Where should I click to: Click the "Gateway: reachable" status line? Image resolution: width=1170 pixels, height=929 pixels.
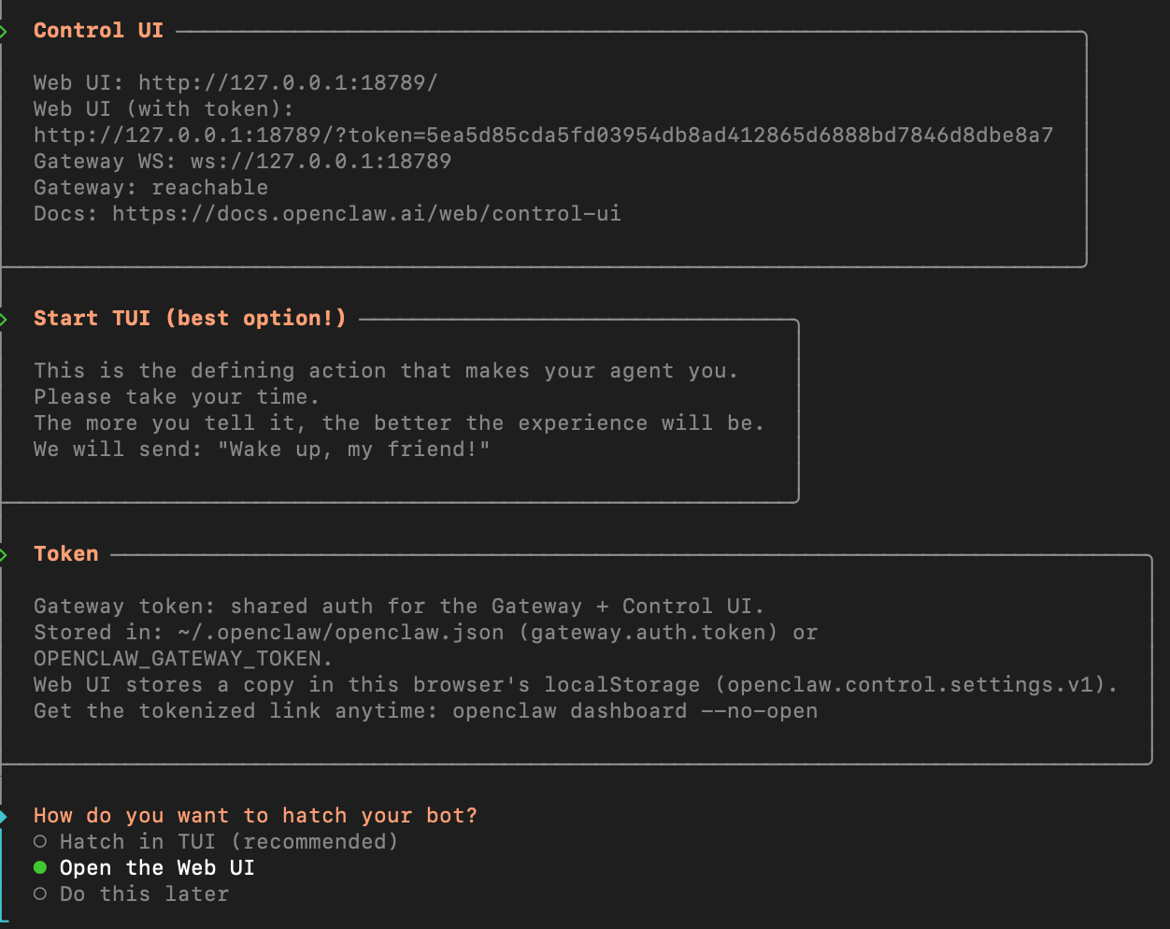(x=150, y=188)
